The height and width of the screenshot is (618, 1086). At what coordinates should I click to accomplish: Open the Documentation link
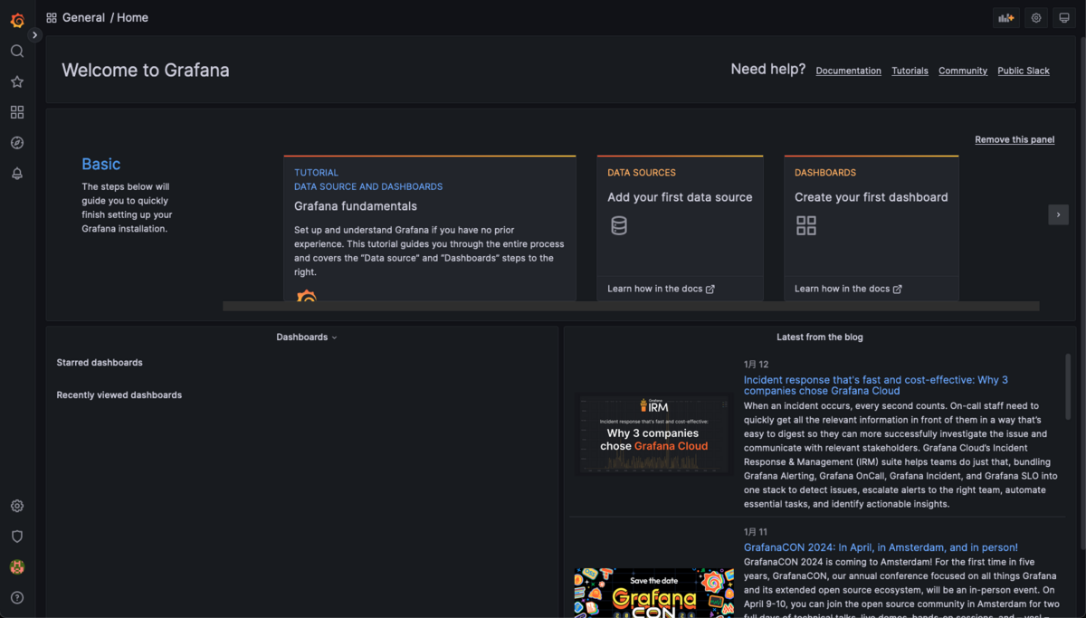(x=848, y=71)
